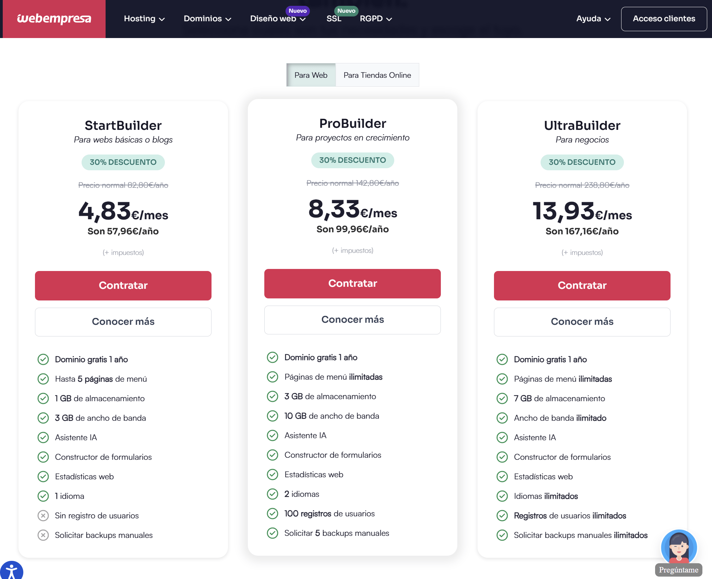712x579 pixels.
Task: Expand the Hosting dropdown menu
Action: click(x=144, y=19)
